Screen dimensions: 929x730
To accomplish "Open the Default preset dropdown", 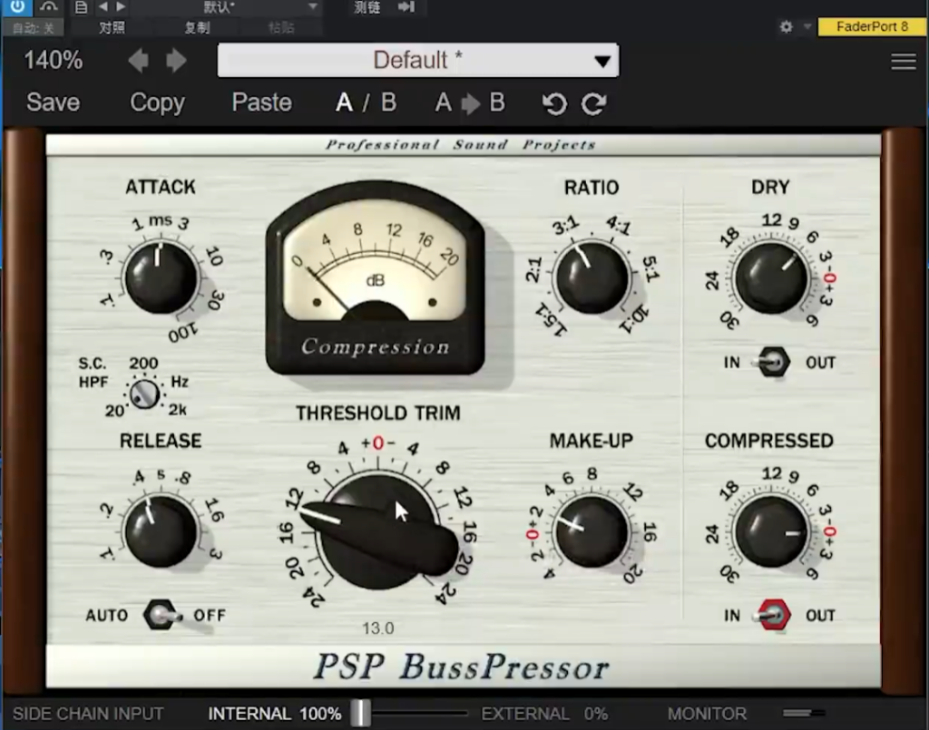I will tap(418, 61).
